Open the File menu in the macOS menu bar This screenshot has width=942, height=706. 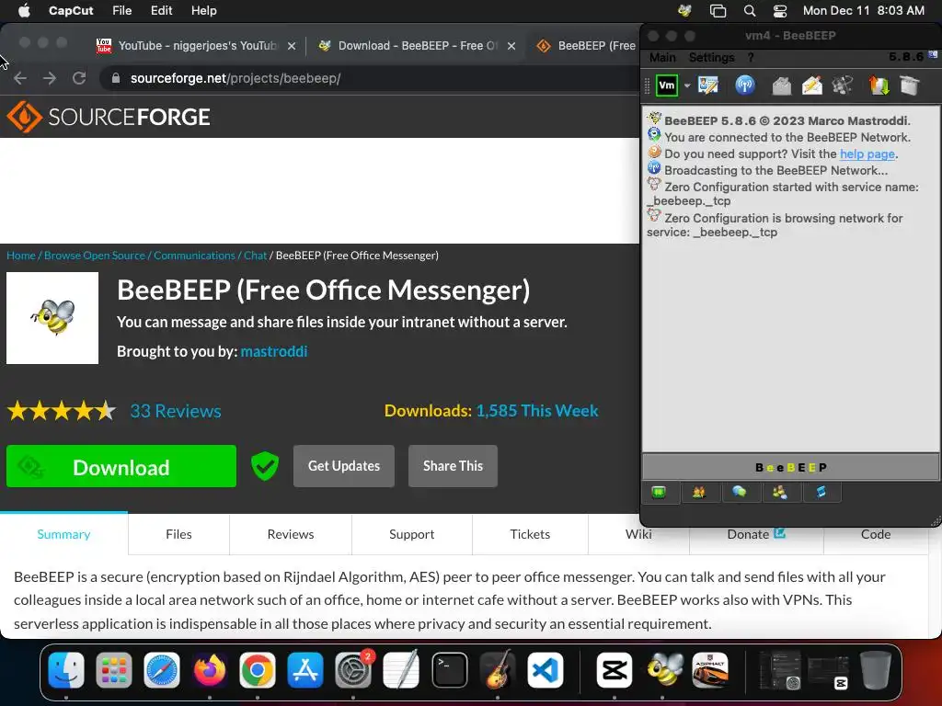pyautogui.click(x=122, y=11)
